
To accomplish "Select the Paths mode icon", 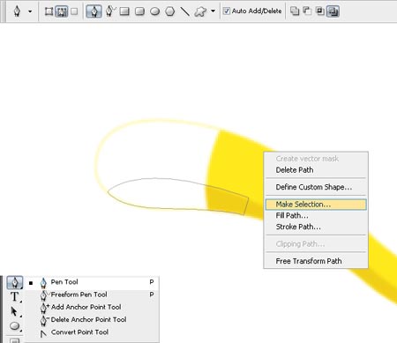I will (62, 11).
